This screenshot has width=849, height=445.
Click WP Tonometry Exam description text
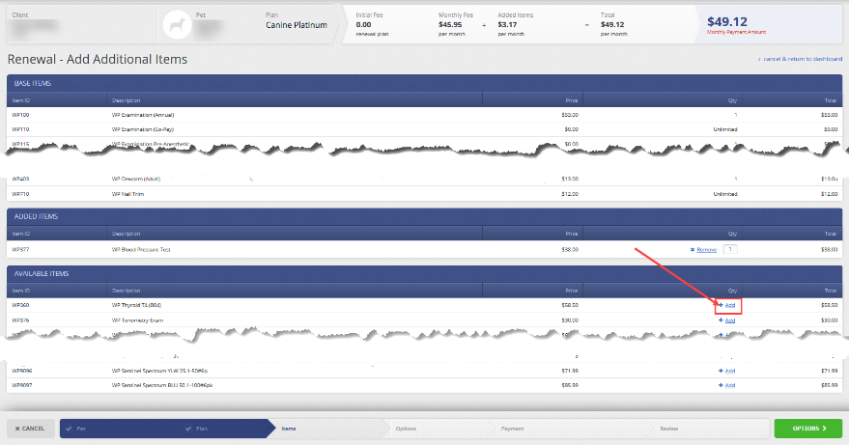[x=137, y=320]
